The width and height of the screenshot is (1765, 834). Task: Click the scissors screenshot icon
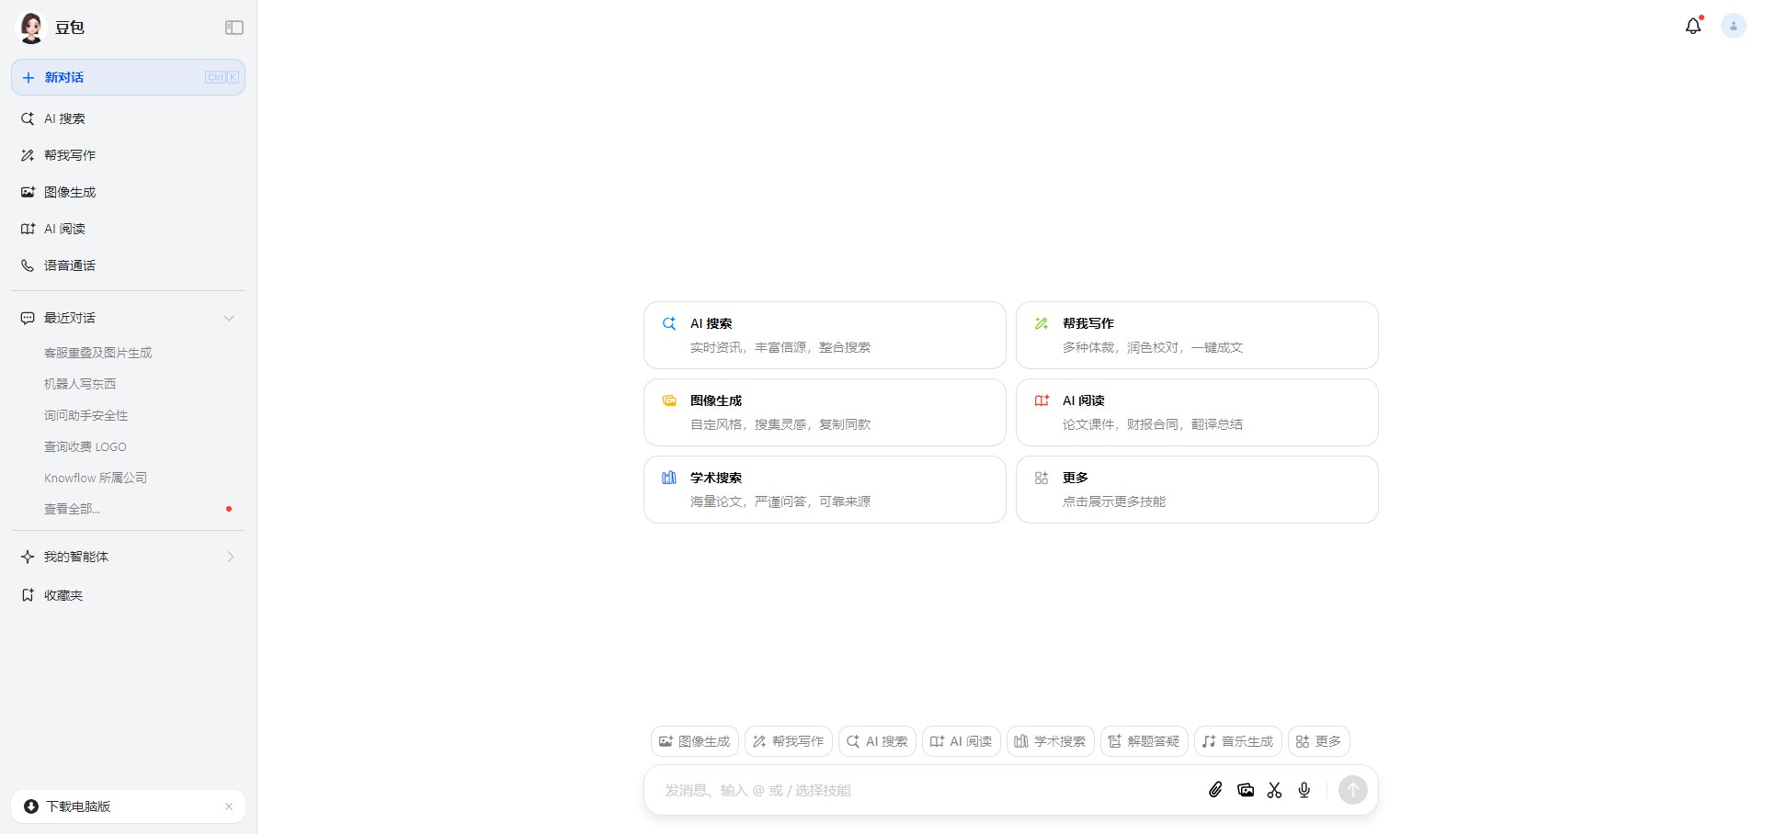[1274, 790]
